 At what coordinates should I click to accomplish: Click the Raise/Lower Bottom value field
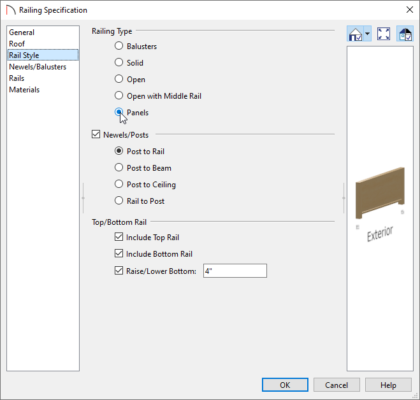[235, 271]
